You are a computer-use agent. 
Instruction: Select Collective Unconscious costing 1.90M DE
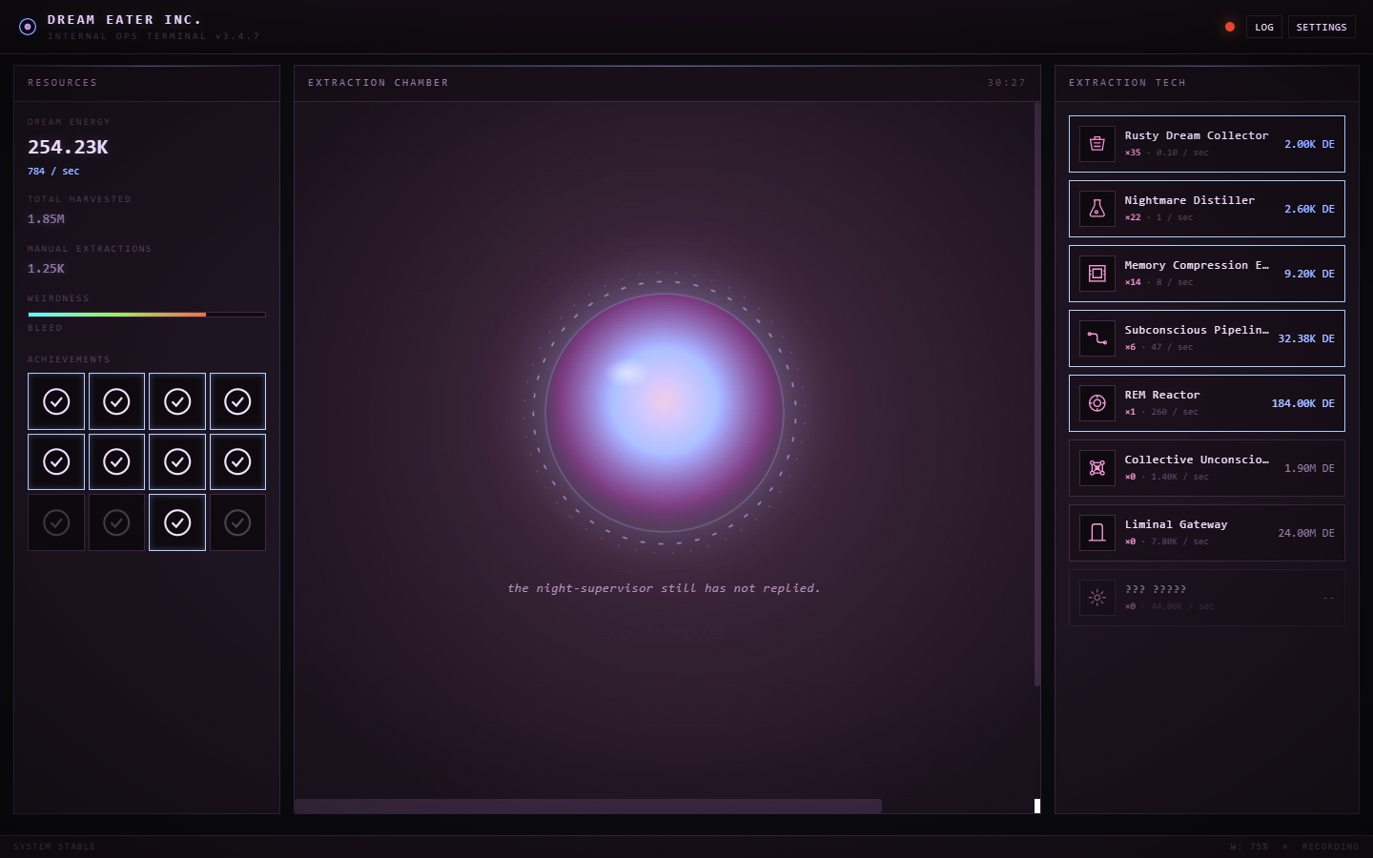(1207, 468)
